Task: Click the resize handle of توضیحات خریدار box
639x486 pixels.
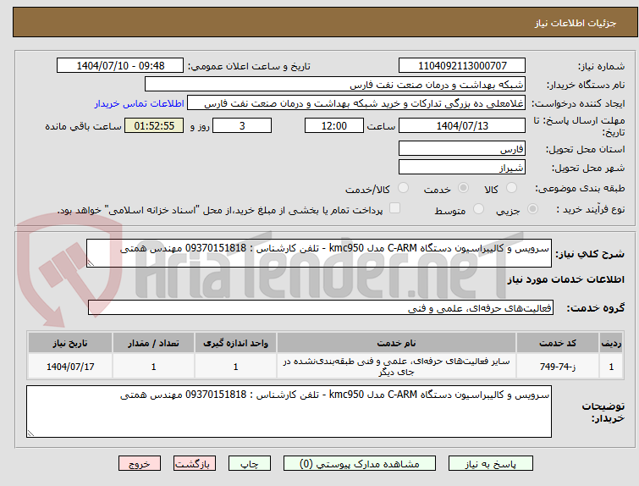Action: pos(30,434)
